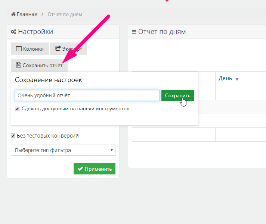266x224 pixels.
Task: Focus the report name input field
Action: 87,95
